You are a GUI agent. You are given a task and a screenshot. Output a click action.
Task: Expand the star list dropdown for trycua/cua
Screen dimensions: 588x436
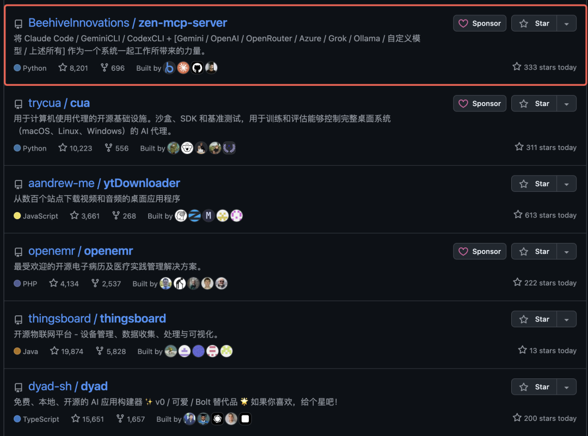[x=567, y=104]
